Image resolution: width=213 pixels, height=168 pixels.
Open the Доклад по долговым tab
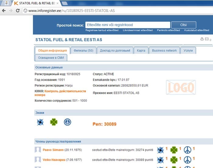click(115, 51)
